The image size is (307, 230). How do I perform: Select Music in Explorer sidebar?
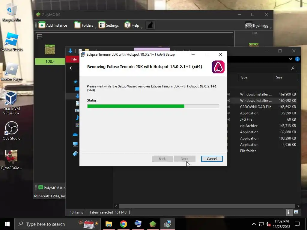pyautogui.click(x=78, y=117)
